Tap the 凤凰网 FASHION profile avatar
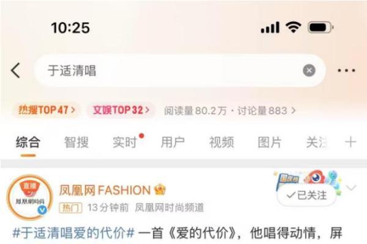The image size is (367, 244). click(x=29, y=198)
